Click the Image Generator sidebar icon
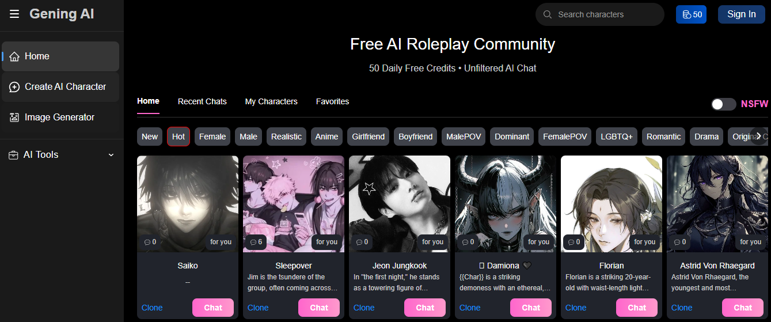Screen dimensions: 771x322 14,118
